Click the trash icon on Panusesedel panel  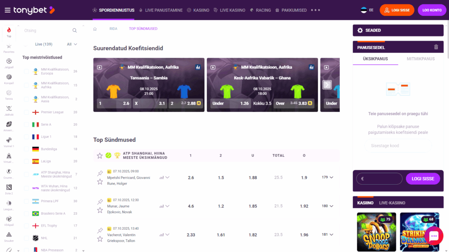click(436, 47)
